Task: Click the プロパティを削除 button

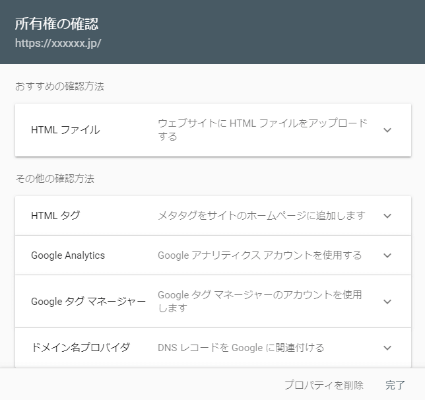Action: tap(323, 385)
